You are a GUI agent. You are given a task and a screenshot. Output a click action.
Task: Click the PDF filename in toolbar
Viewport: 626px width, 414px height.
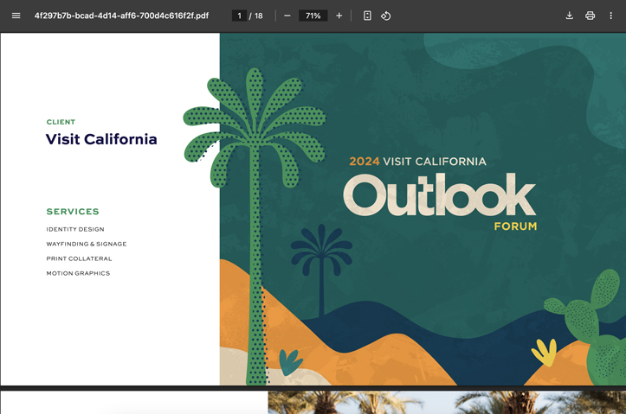click(121, 16)
